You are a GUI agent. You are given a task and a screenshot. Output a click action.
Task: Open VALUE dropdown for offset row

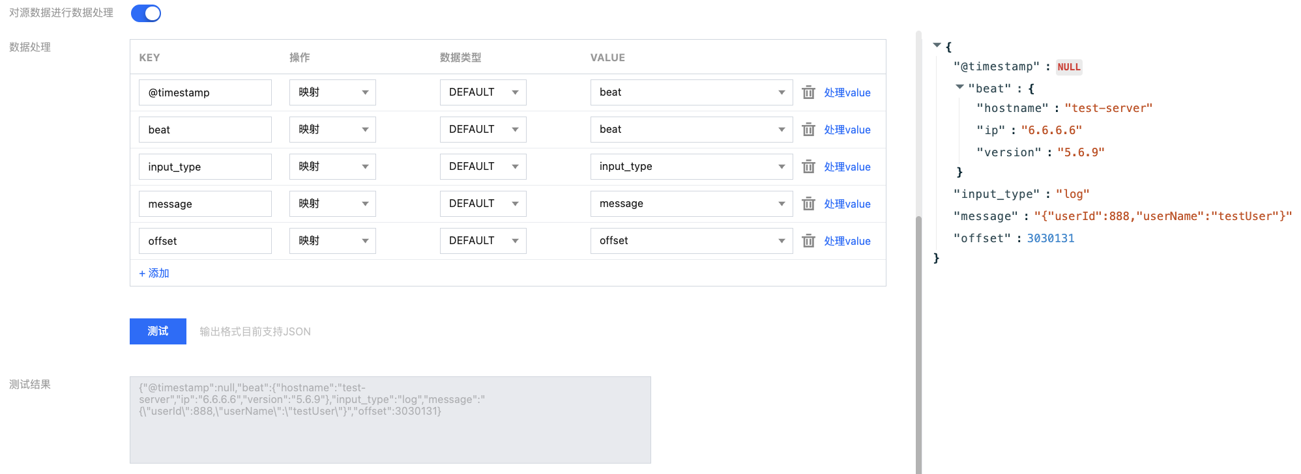click(x=691, y=241)
